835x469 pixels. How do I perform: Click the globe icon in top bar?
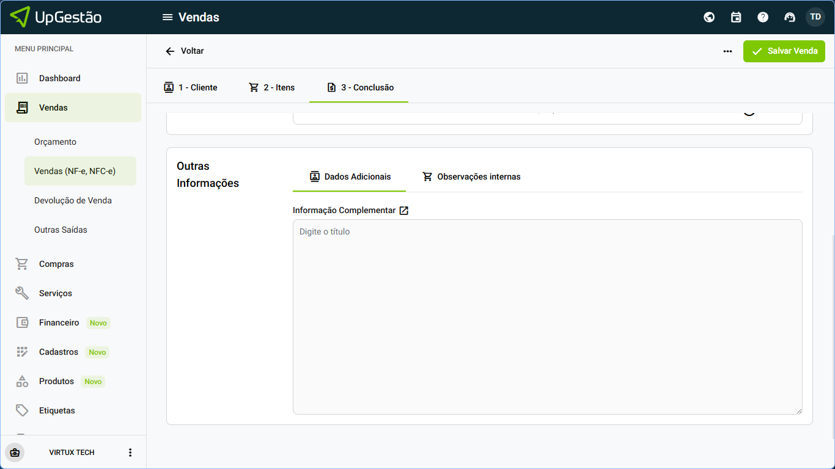click(709, 17)
